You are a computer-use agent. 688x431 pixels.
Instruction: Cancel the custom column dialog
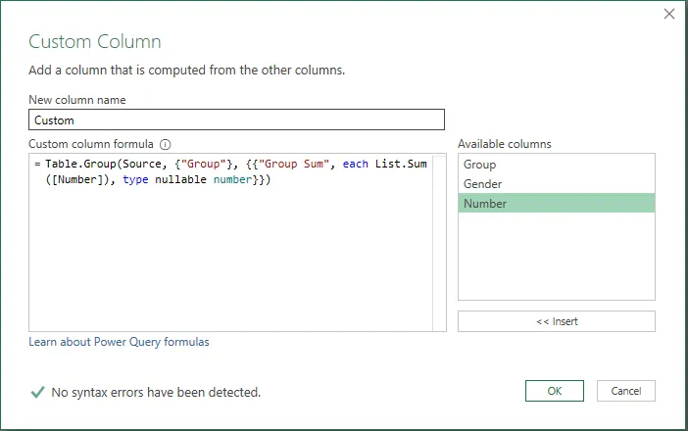click(x=625, y=391)
